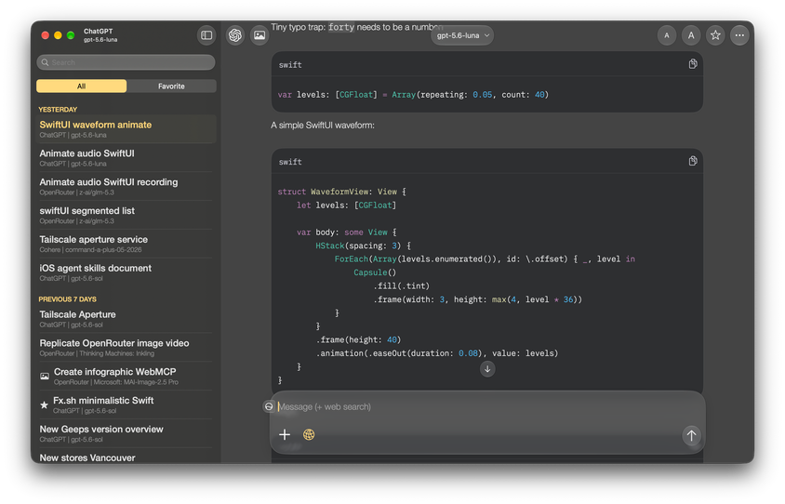The height and width of the screenshot is (504, 785).
Task: Click the .frame(height: 40) code line
Action: (358, 339)
